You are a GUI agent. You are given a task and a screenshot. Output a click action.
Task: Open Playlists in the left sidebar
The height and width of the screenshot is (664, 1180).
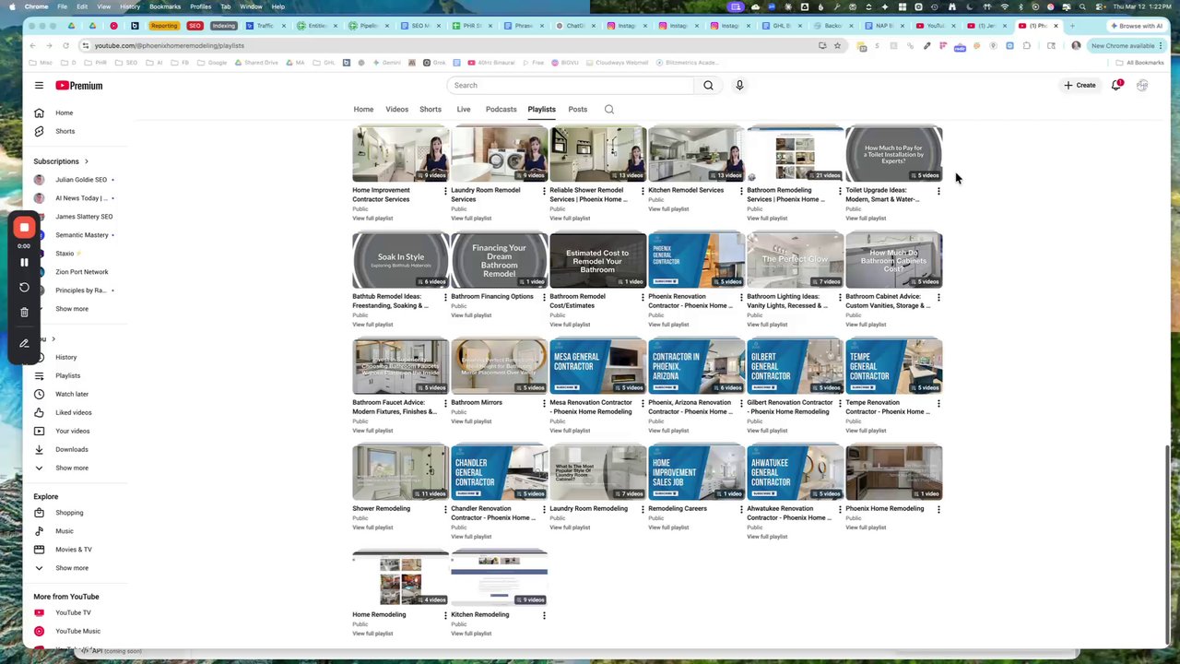coord(67,375)
